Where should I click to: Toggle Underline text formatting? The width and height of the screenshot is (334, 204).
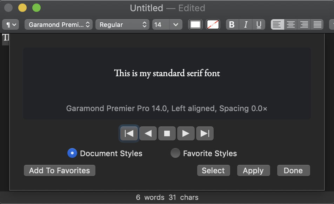tap(259, 24)
